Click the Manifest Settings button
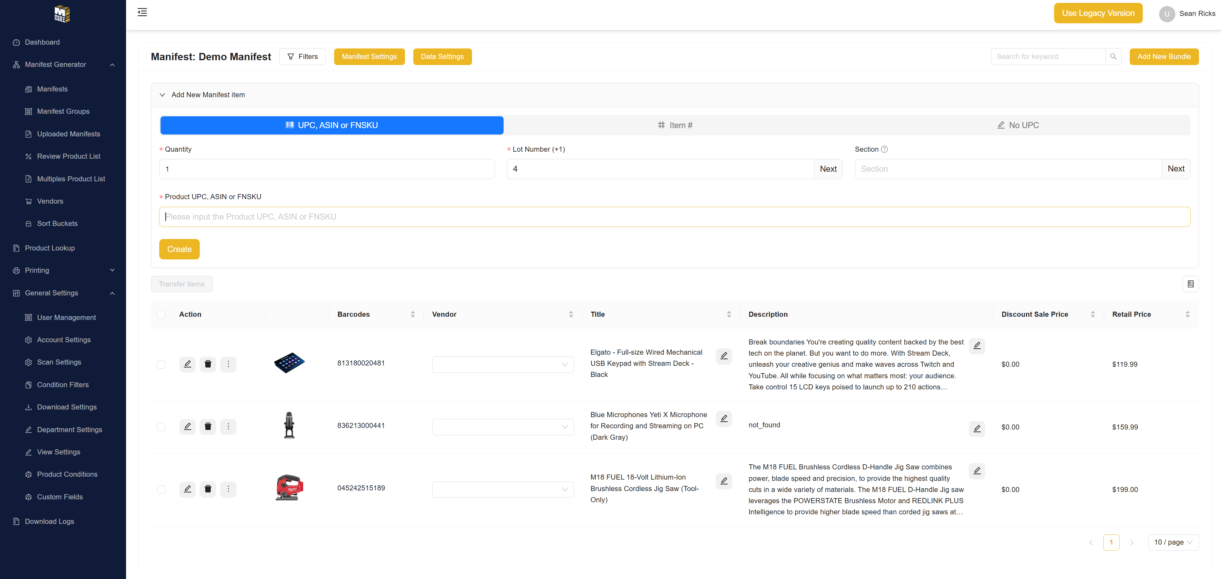 (369, 56)
